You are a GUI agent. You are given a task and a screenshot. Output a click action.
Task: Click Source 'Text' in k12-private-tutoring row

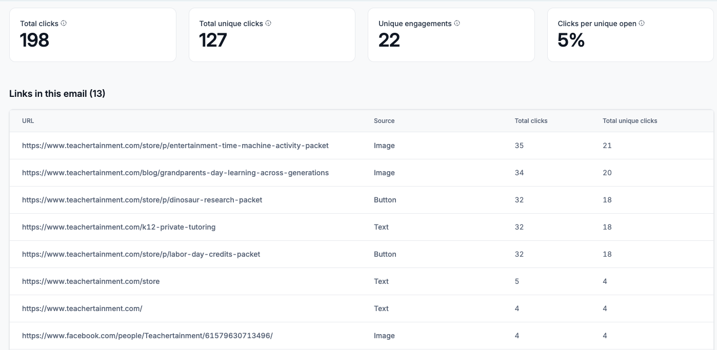pos(381,227)
